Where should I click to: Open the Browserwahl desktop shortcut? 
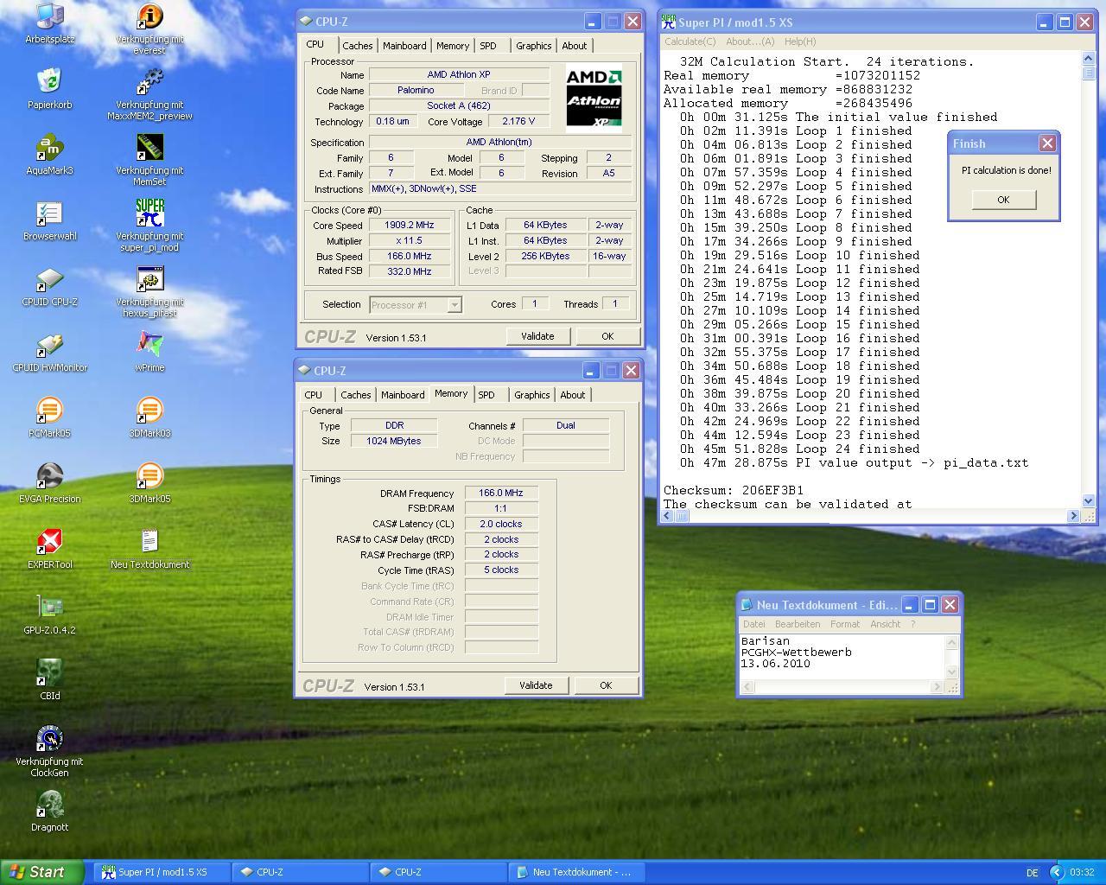(50, 220)
